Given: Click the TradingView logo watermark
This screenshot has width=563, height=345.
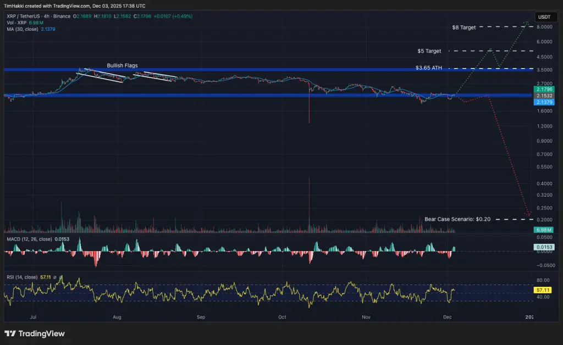Looking at the screenshot, I should click(34, 333).
